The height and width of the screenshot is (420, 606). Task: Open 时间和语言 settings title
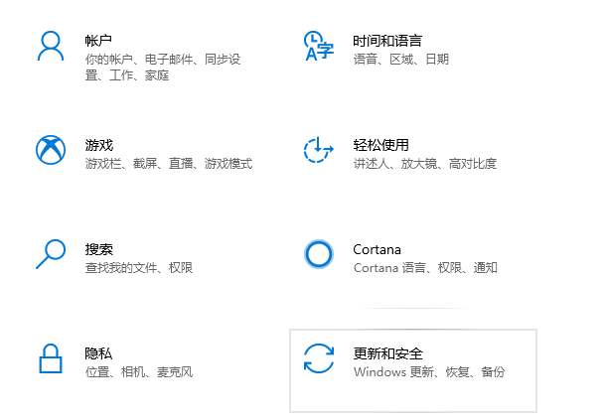(x=387, y=41)
